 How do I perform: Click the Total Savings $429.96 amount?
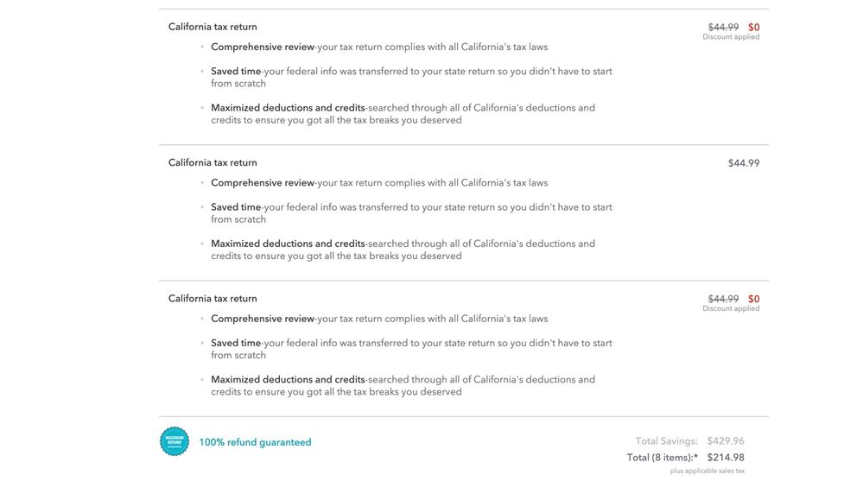pos(725,441)
